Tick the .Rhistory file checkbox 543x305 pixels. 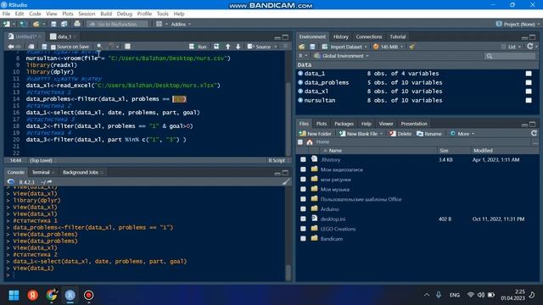pos(303,159)
